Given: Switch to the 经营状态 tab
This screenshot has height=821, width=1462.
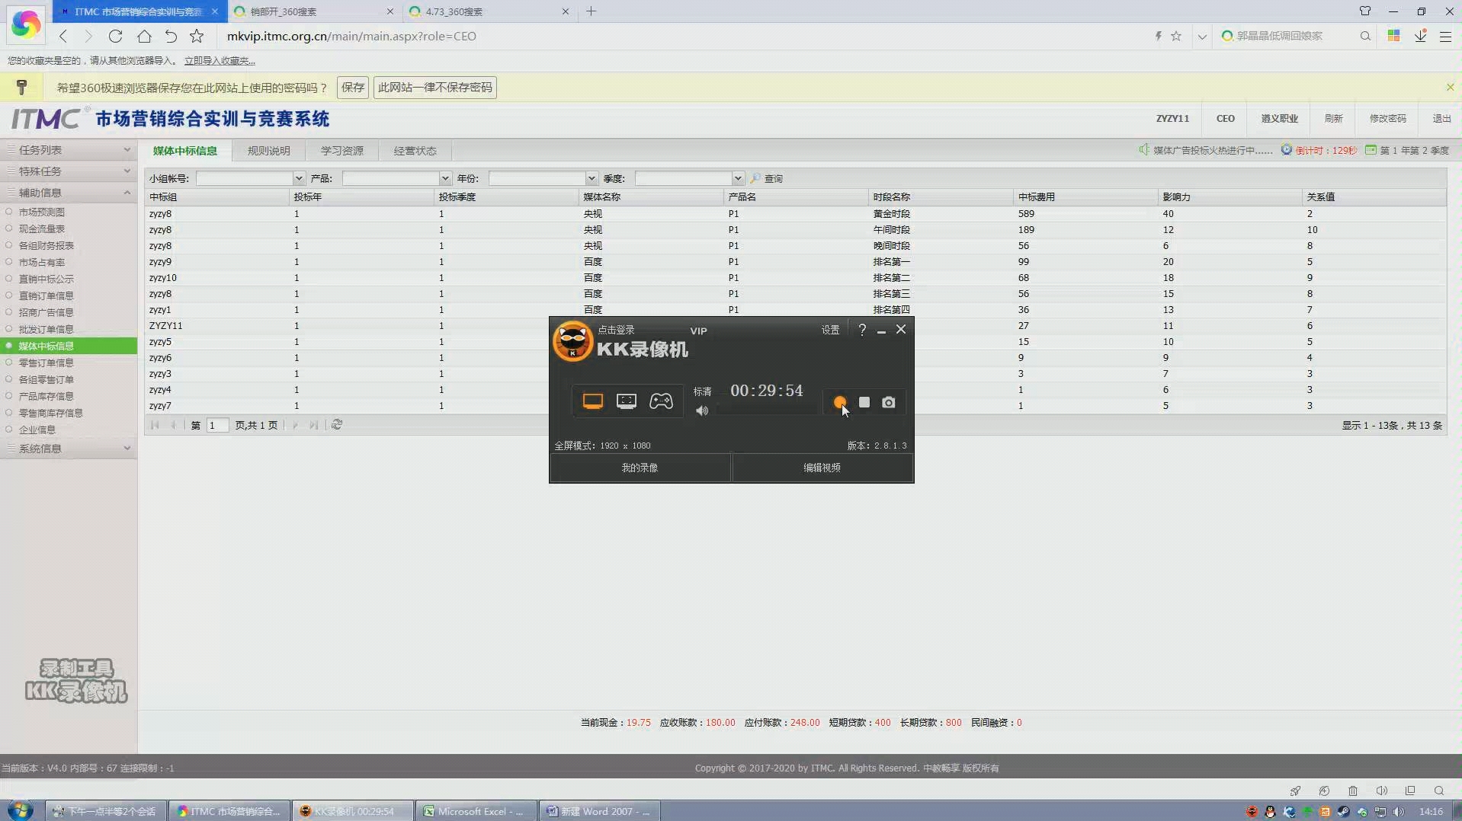Looking at the screenshot, I should (x=415, y=151).
